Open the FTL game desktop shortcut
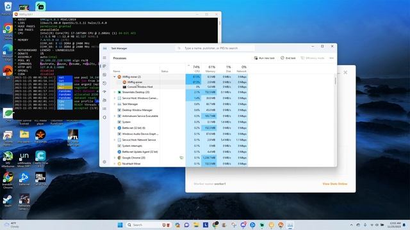This screenshot has width=410, height=230. (x=73, y=137)
